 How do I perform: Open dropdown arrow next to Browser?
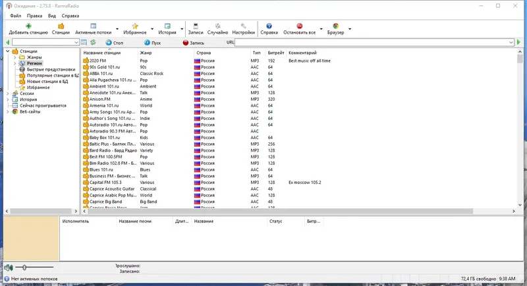tap(350, 29)
